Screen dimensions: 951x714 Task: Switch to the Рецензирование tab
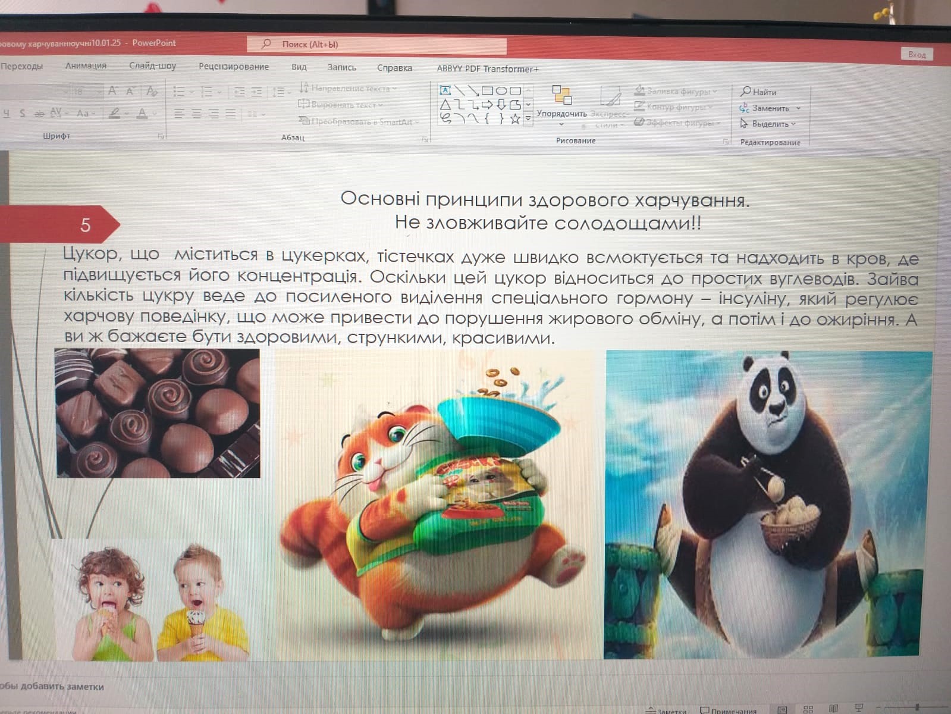click(x=233, y=67)
